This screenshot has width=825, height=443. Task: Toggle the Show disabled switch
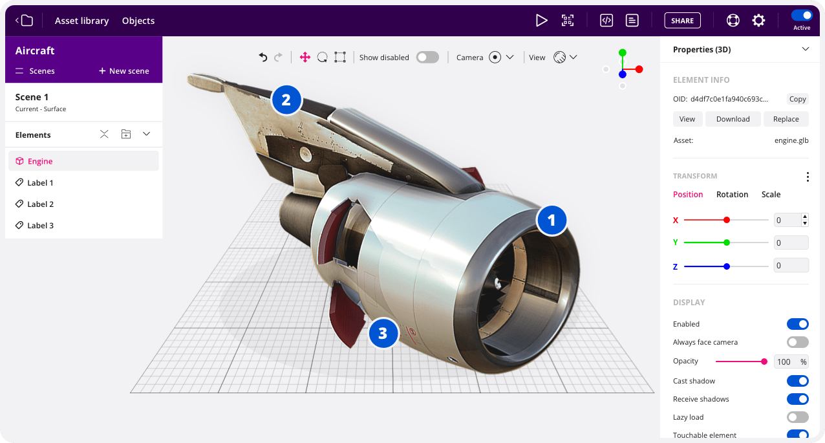(427, 58)
